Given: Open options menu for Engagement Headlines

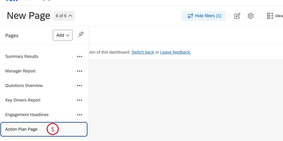Looking at the screenshot, I should [79, 115].
